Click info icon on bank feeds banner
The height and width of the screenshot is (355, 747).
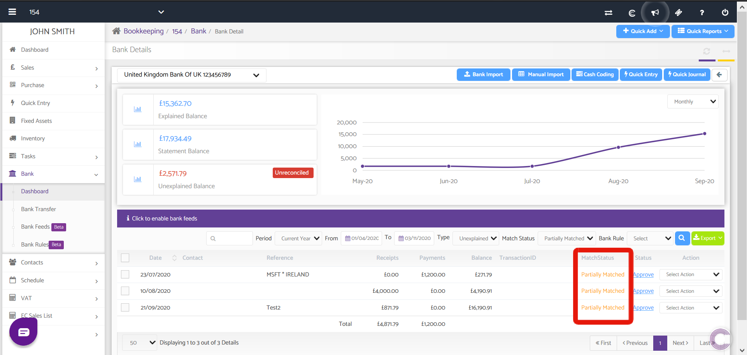click(x=128, y=219)
